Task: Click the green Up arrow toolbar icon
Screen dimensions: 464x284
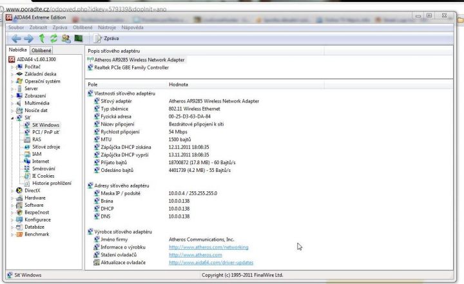Action: tap(42, 39)
